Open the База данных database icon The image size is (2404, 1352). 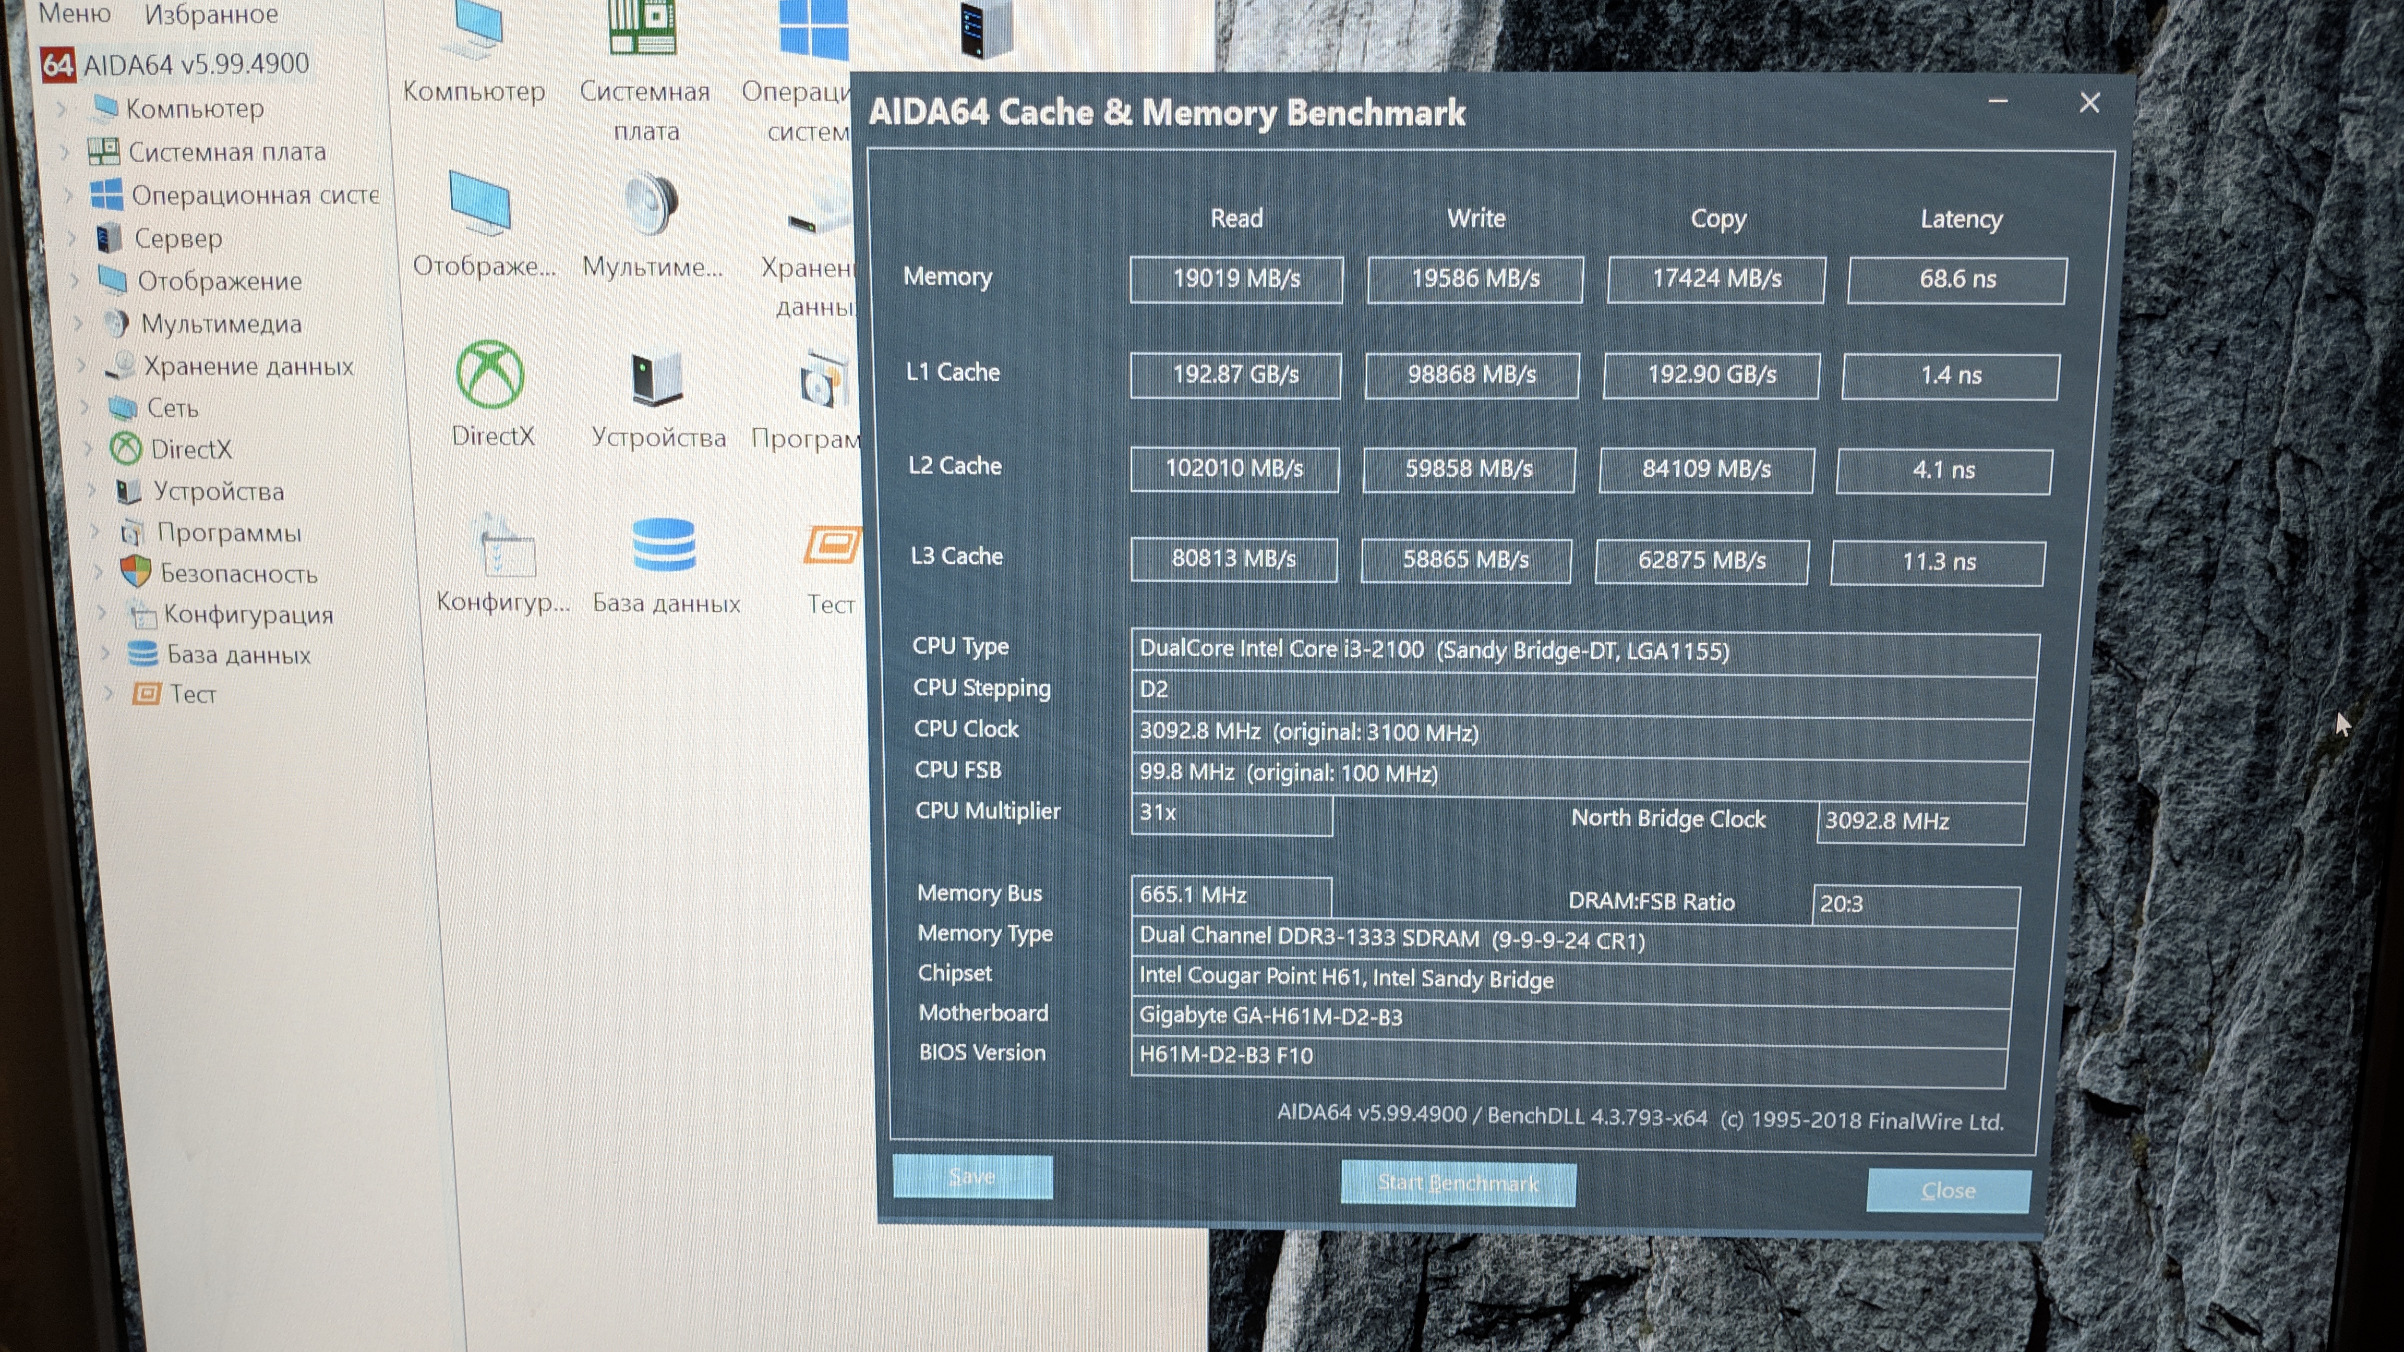[664, 546]
